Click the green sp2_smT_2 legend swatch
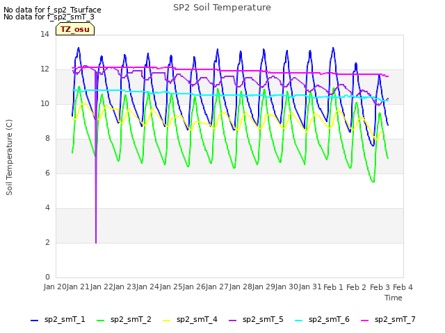445x333 pixels. pos(100,321)
